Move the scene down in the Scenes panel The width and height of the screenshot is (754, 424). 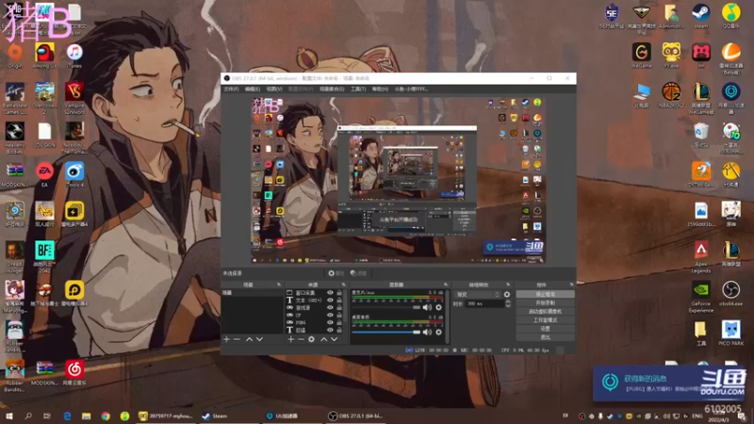(x=260, y=339)
